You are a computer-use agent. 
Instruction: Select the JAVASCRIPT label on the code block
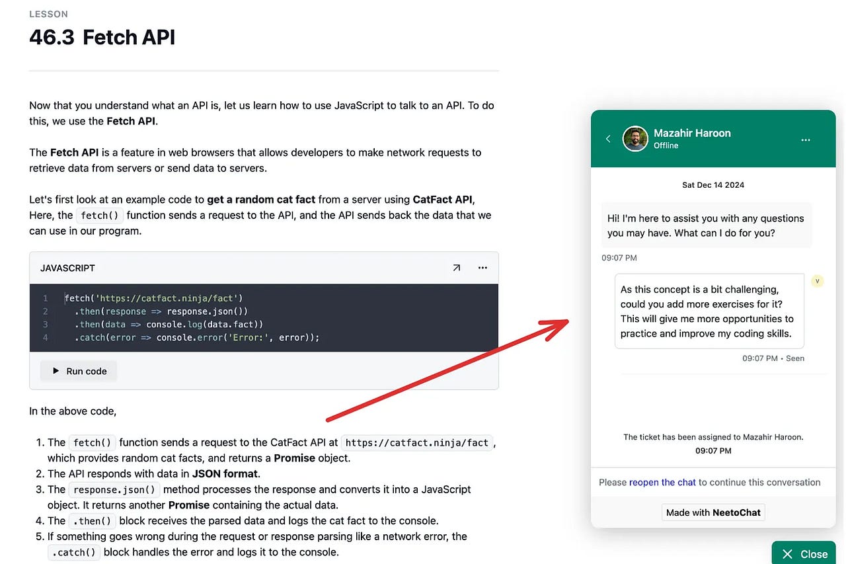[67, 268]
